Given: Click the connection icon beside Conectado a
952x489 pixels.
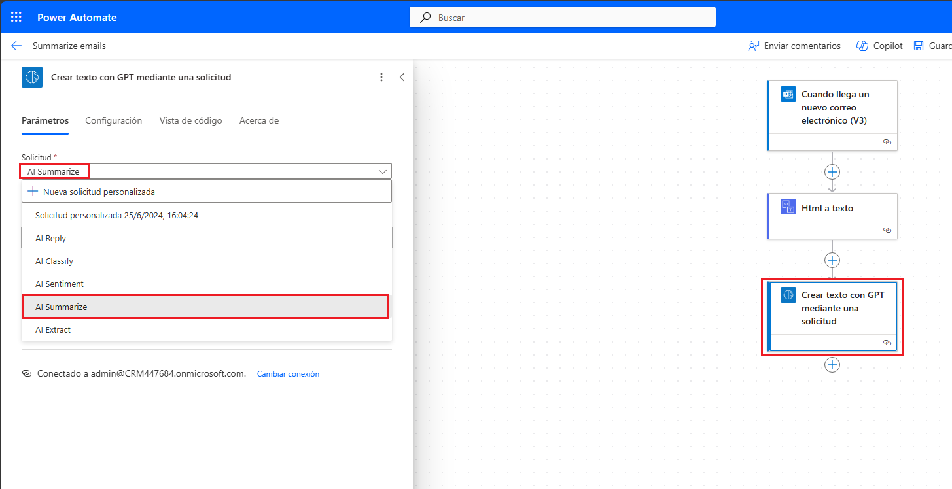Looking at the screenshot, I should click(x=27, y=374).
